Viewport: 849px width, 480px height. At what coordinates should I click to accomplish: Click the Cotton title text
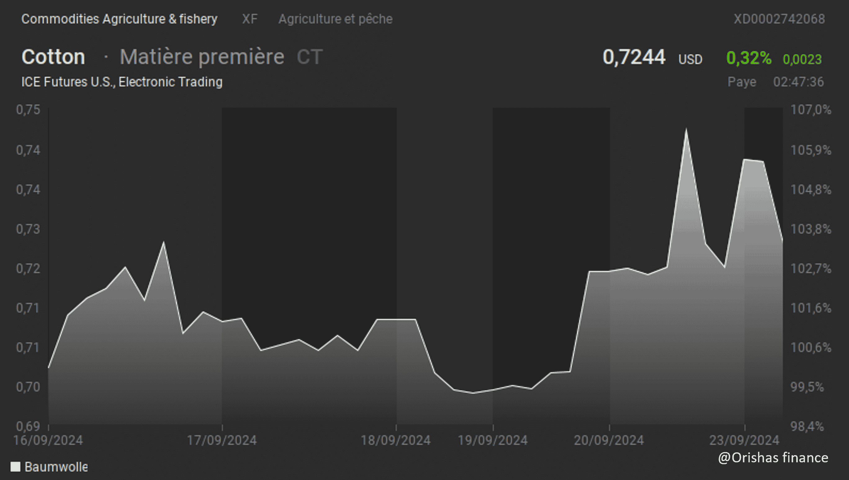(53, 57)
